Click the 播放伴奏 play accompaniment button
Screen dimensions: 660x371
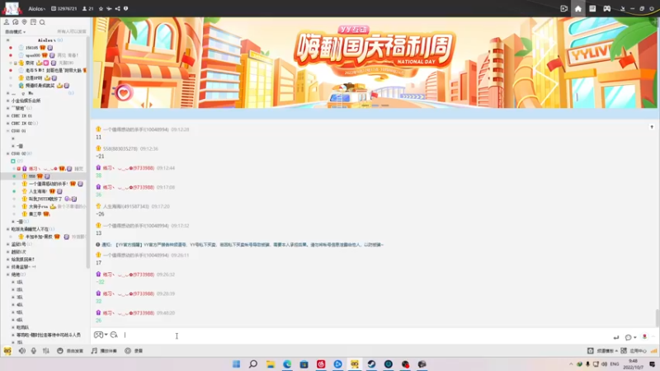(104, 350)
